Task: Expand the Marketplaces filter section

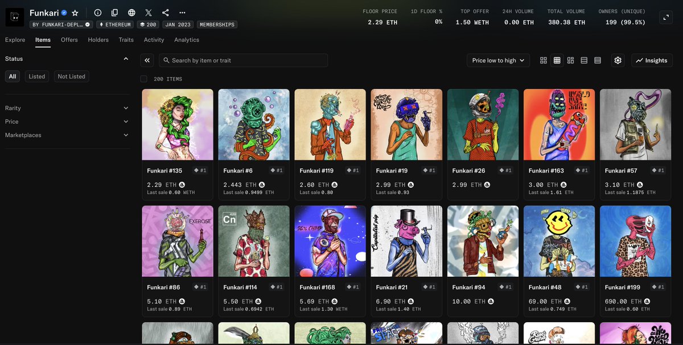Action: click(67, 135)
